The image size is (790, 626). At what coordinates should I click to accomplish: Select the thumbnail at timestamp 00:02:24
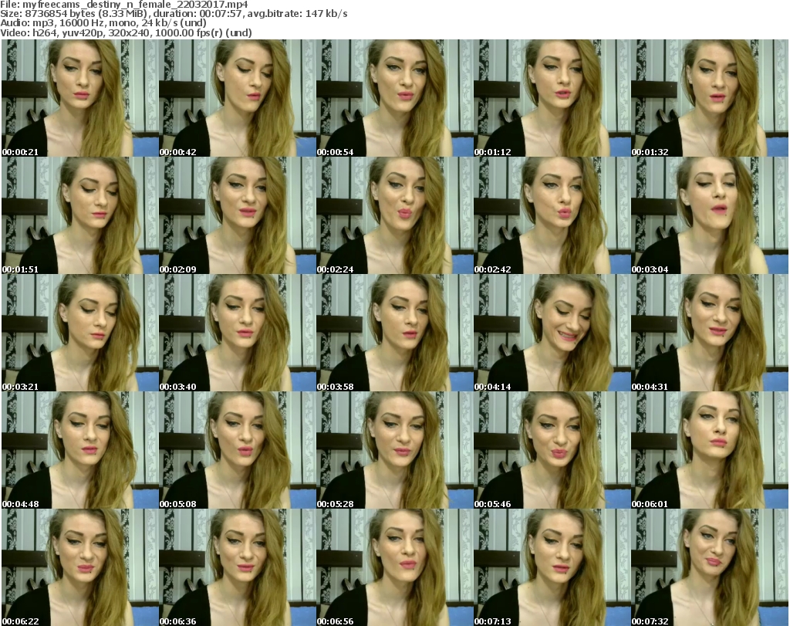pos(394,215)
